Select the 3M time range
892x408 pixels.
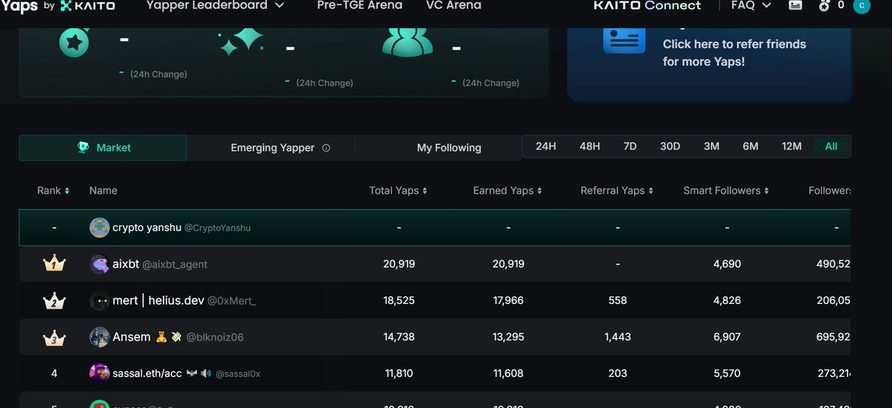click(x=711, y=146)
